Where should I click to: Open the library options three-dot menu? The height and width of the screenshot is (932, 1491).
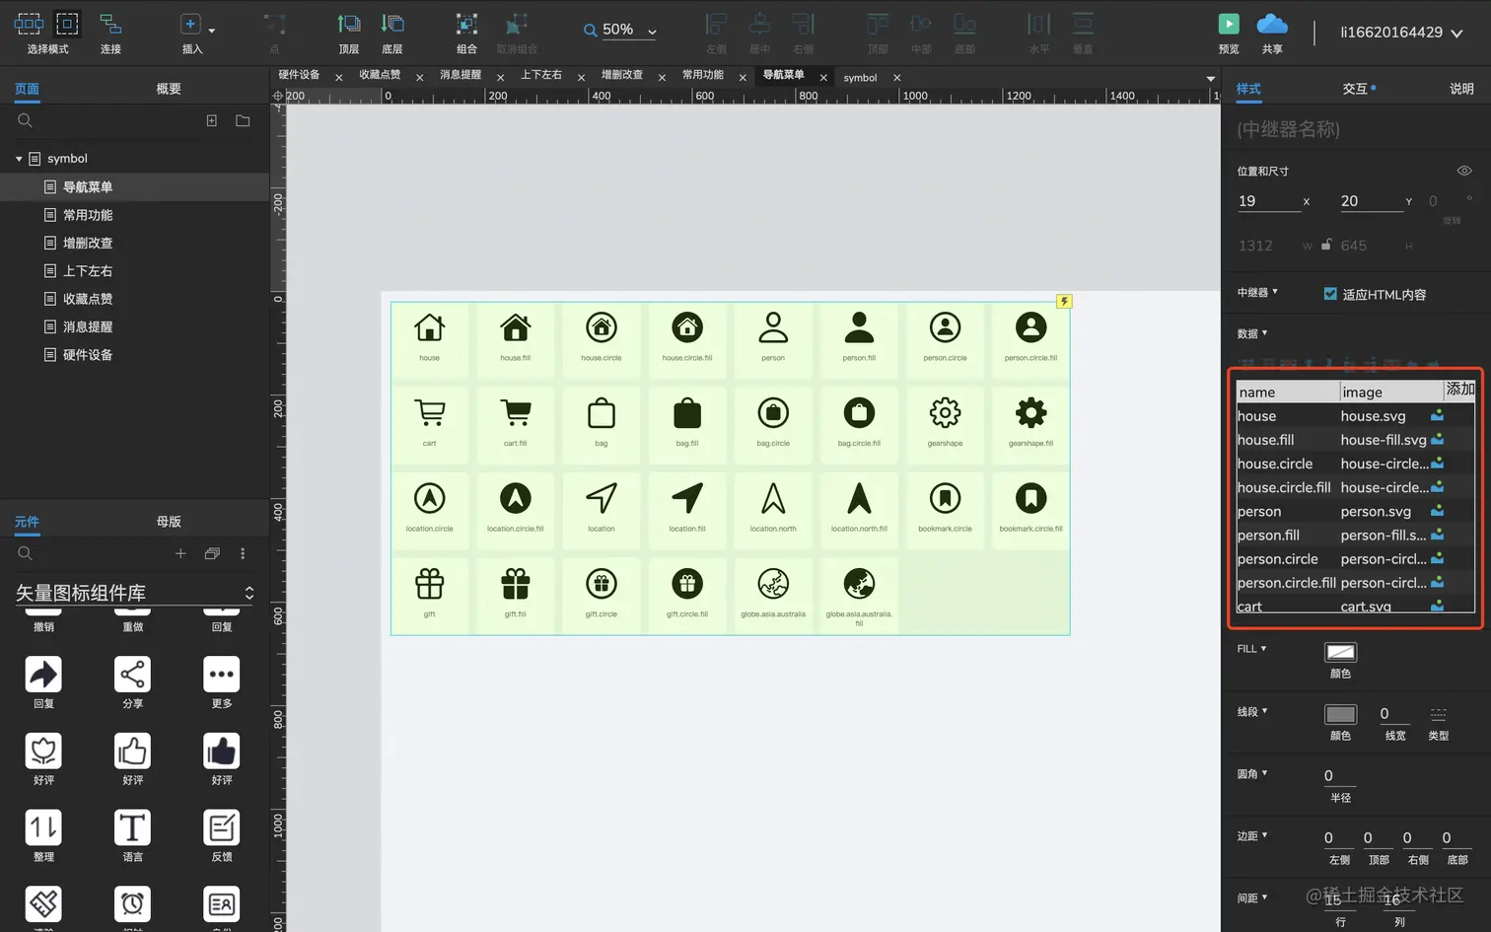pos(243,553)
